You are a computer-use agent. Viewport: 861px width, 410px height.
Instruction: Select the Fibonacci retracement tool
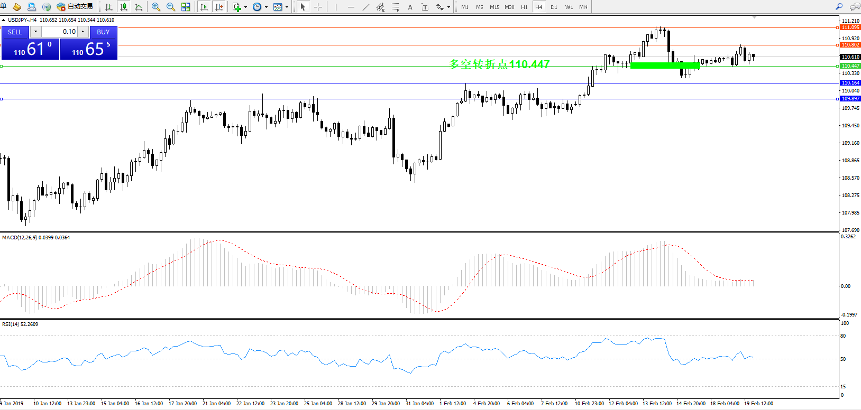pos(395,7)
